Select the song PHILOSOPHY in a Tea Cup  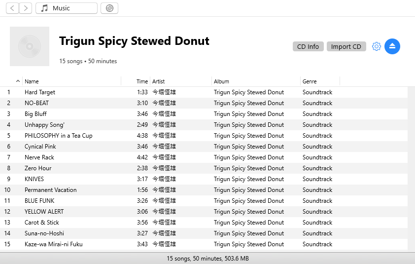point(58,136)
